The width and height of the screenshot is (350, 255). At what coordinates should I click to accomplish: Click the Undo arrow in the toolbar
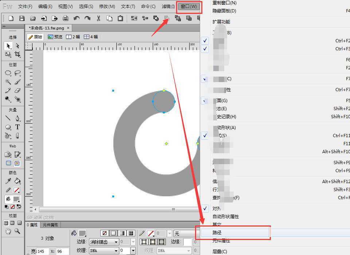(77, 18)
